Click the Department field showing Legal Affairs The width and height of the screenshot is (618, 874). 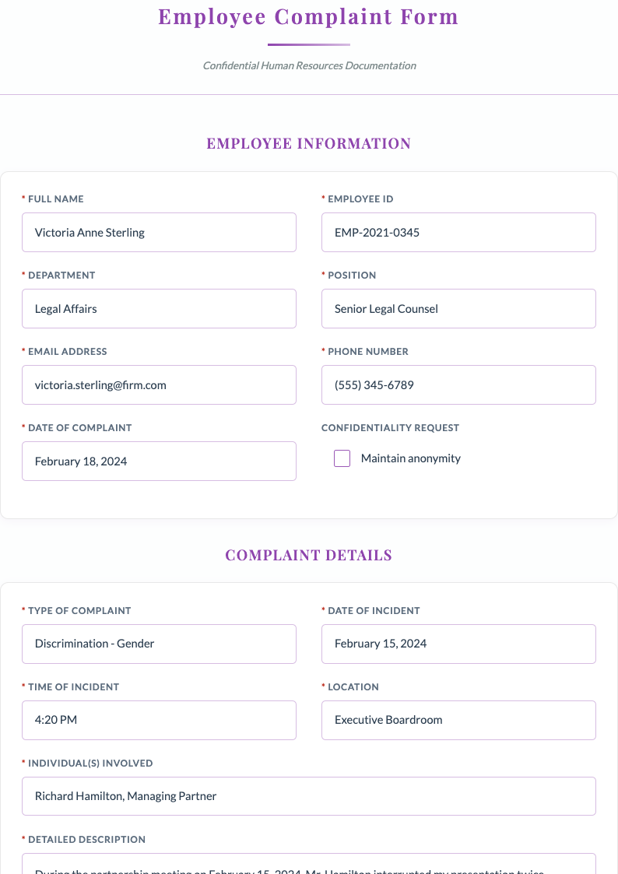(x=159, y=308)
